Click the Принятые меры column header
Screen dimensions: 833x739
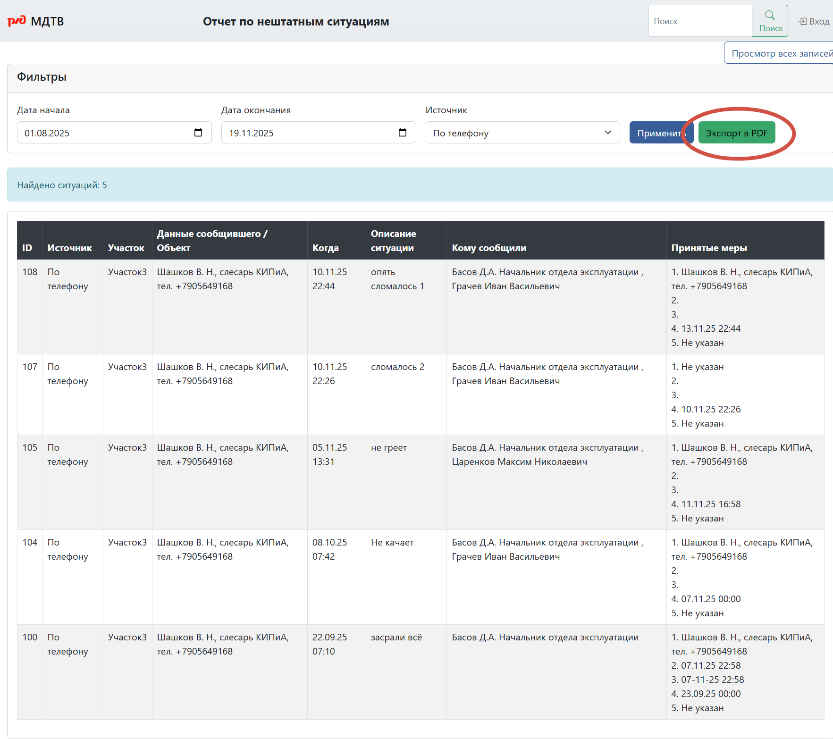pos(709,248)
